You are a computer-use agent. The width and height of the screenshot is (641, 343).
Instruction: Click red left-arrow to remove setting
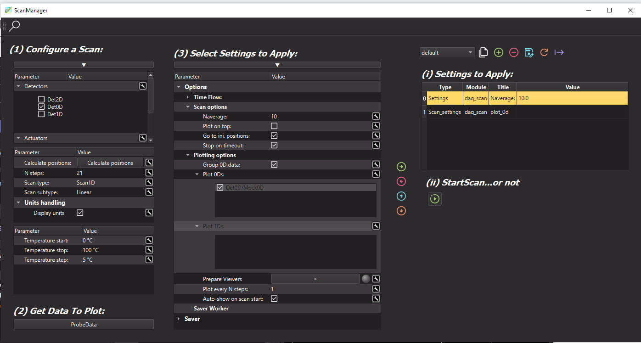pyautogui.click(x=401, y=181)
